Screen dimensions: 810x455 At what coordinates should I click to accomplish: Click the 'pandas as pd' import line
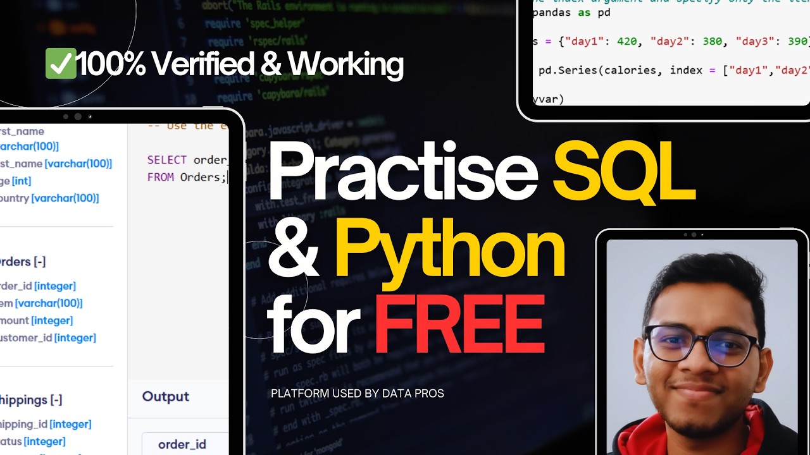pyautogui.click(x=571, y=12)
